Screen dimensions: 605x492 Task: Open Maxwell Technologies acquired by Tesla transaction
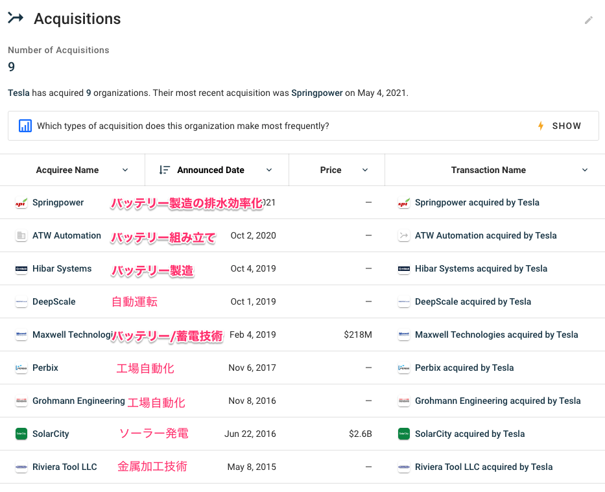[496, 334]
